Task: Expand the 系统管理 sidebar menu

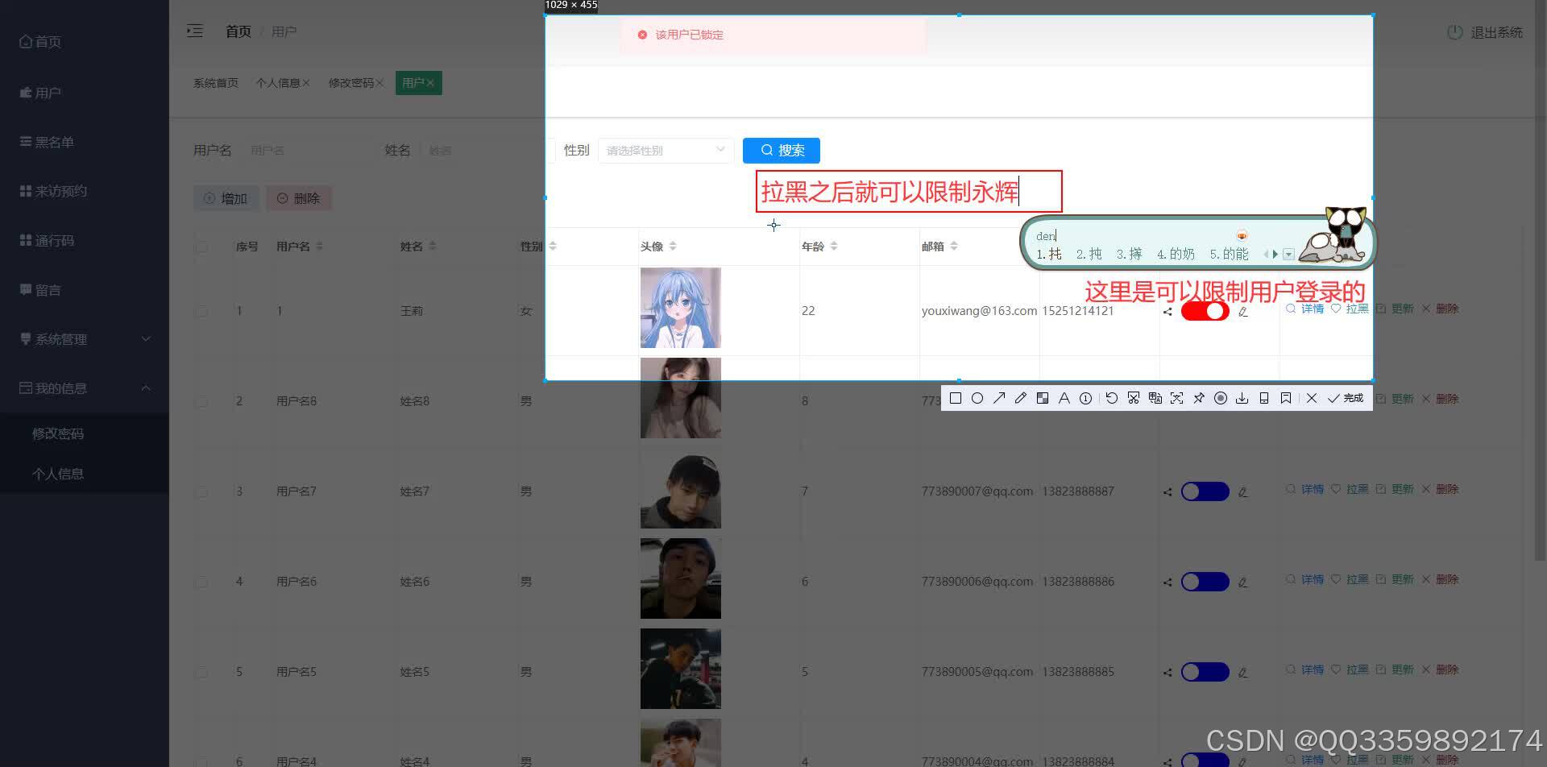Action: (x=85, y=339)
